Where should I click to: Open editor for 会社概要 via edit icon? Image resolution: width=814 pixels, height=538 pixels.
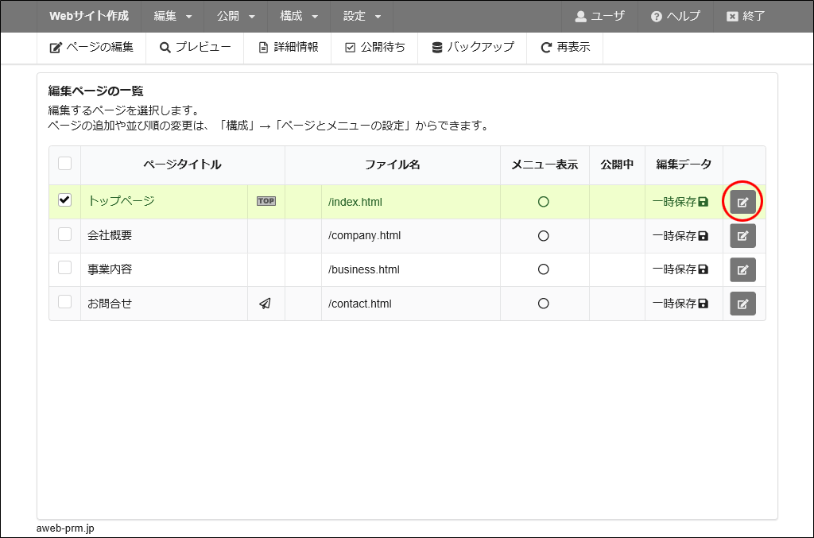742,236
